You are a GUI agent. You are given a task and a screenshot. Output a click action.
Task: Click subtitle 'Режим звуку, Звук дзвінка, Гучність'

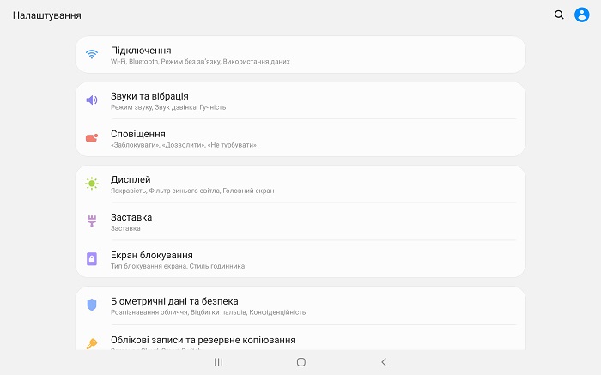168,107
